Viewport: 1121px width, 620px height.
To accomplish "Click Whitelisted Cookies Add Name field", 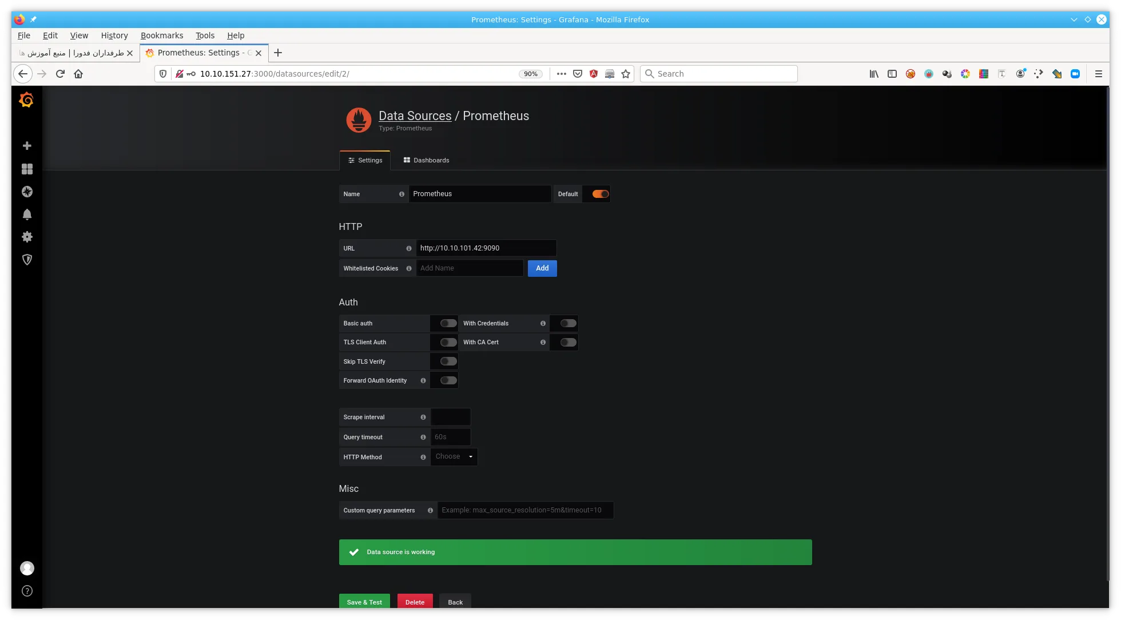I will click(x=470, y=268).
